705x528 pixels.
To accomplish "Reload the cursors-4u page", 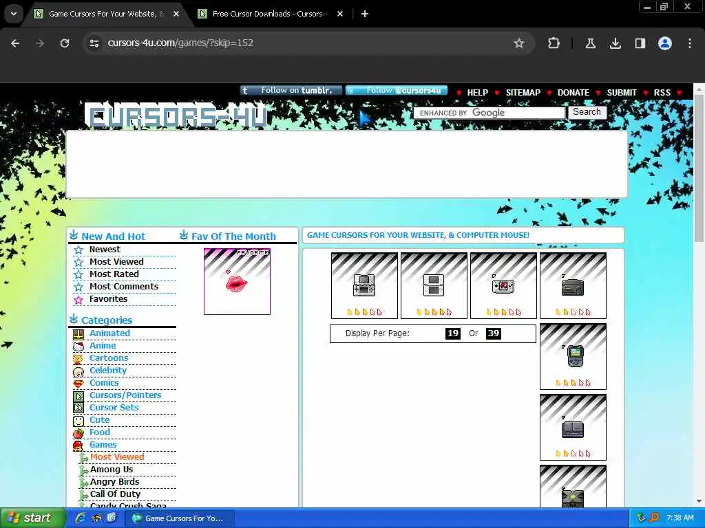I will 65,43.
